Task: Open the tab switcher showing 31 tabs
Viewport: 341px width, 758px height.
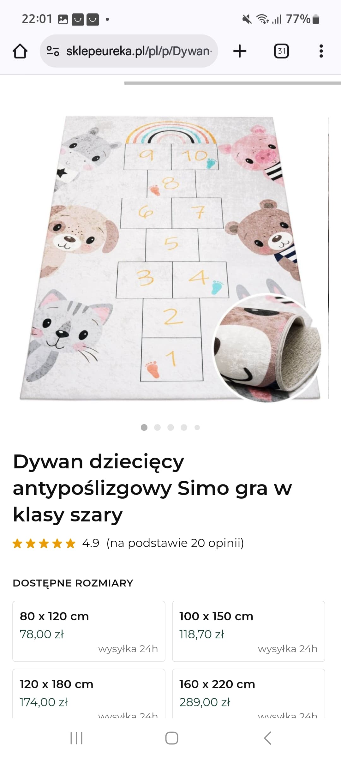Action: (281, 51)
